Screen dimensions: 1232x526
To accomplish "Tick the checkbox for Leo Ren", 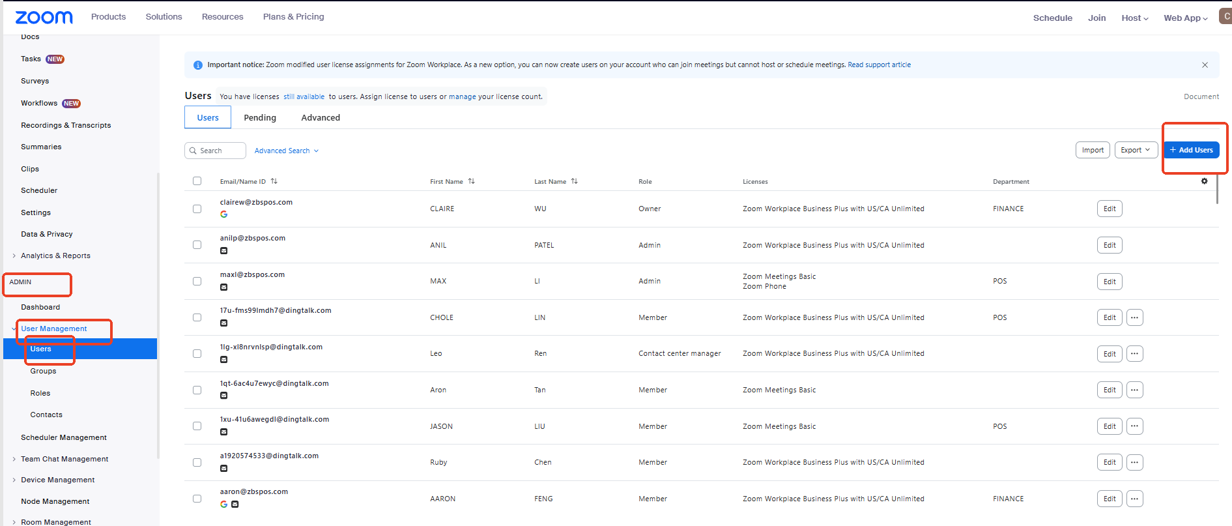I will pos(197,353).
